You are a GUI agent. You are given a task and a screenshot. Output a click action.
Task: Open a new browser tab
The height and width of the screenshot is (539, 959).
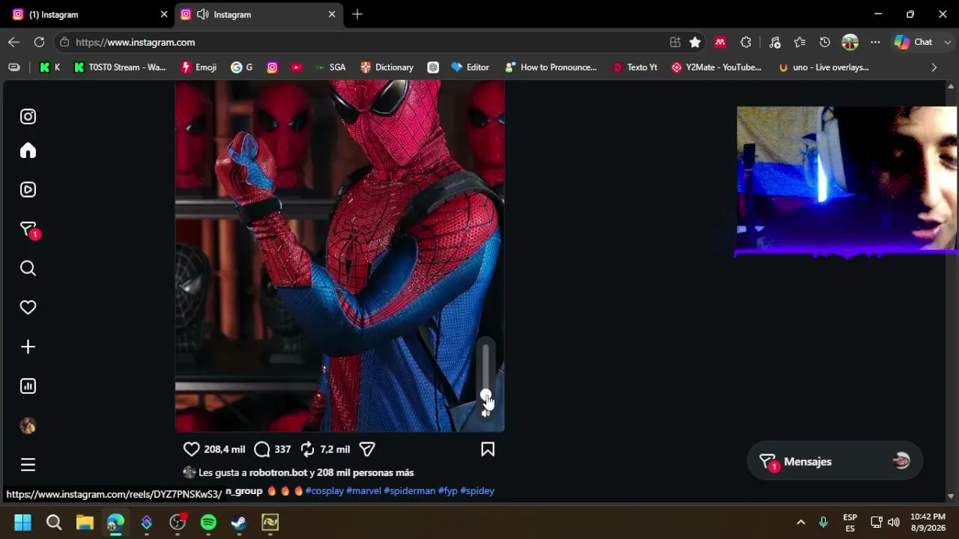(x=357, y=14)
